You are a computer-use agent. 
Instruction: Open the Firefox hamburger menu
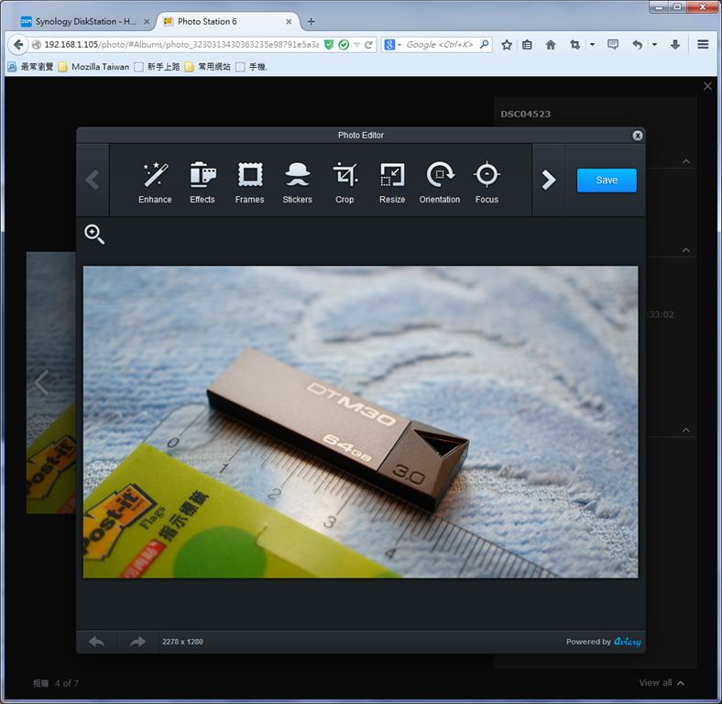pos(703,44)
